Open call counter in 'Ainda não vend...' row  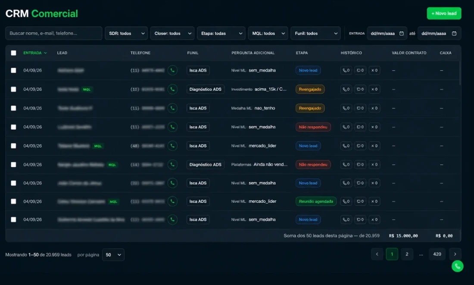pos(346,164)
